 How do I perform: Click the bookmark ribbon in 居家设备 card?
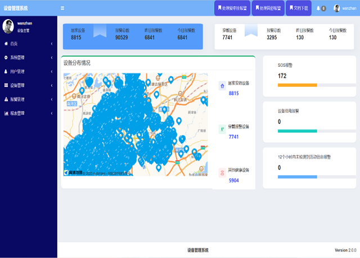(100, 31)
